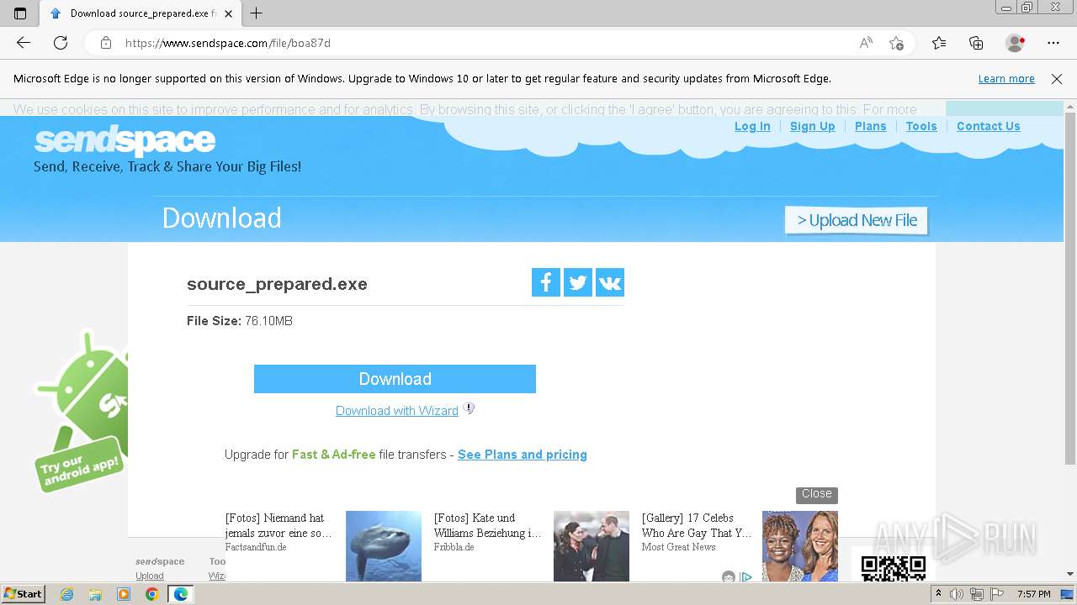
Task: Click the site lock icon in address bar
Action: click(x=105, y=43)
